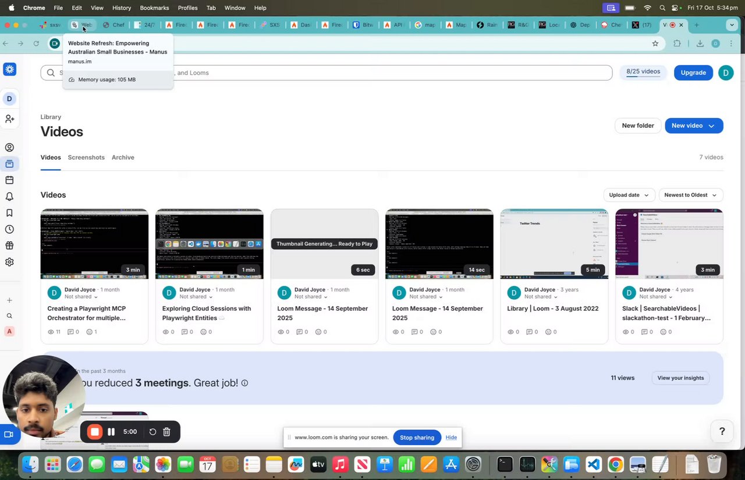Screen dimensions: 745x480
Task: Switch to the Chef browser tab
Action: click(115, 25)
